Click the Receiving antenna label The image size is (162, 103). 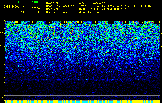click(x=59, y=12)
